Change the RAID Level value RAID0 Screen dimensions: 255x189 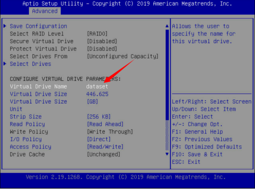coord(97,34)
